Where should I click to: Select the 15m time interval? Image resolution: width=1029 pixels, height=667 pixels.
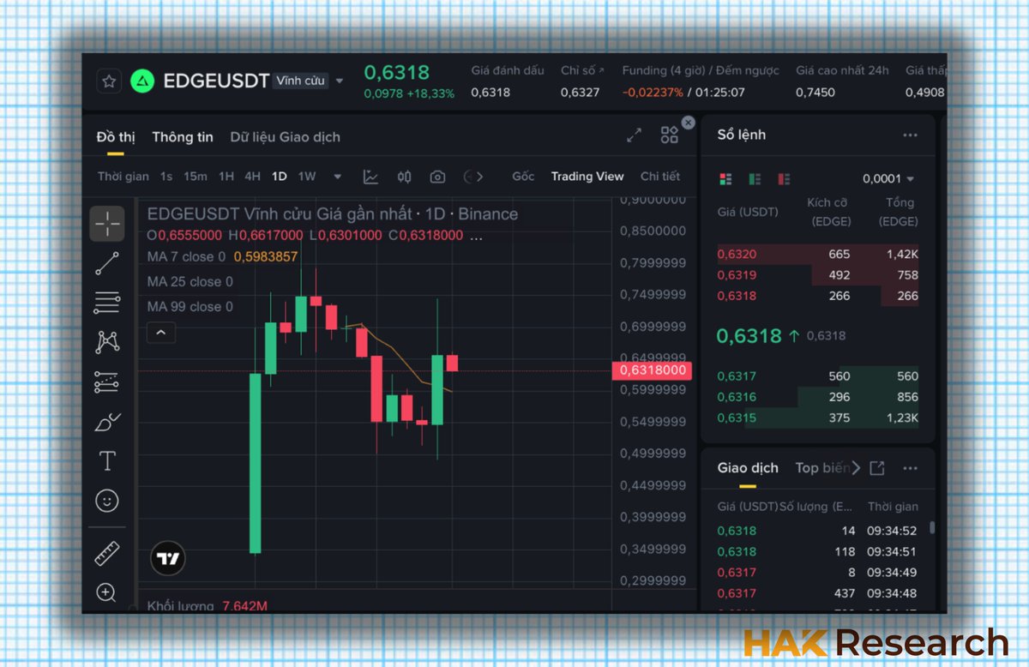pyautogui.click(x=196, y=177)
